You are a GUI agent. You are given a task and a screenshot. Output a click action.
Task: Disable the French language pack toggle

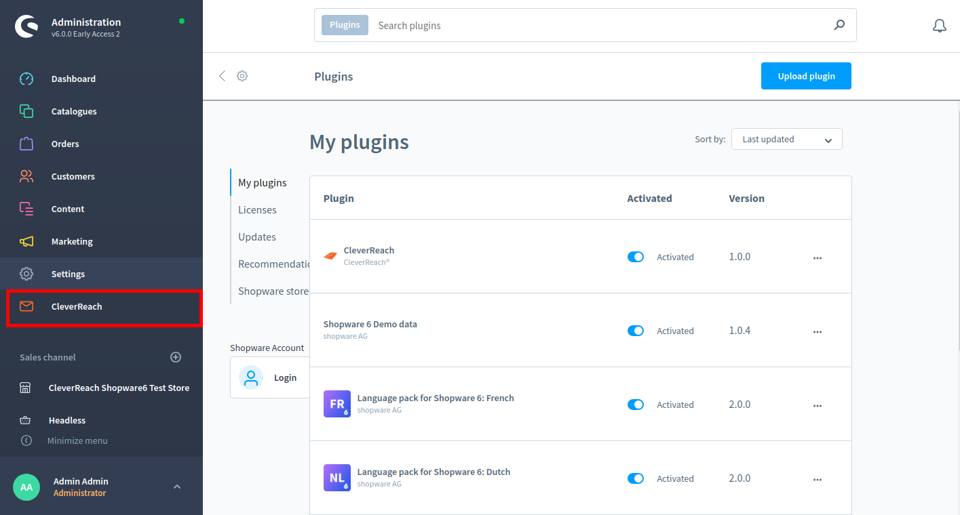pyautogui.click(x=636, y=405)
